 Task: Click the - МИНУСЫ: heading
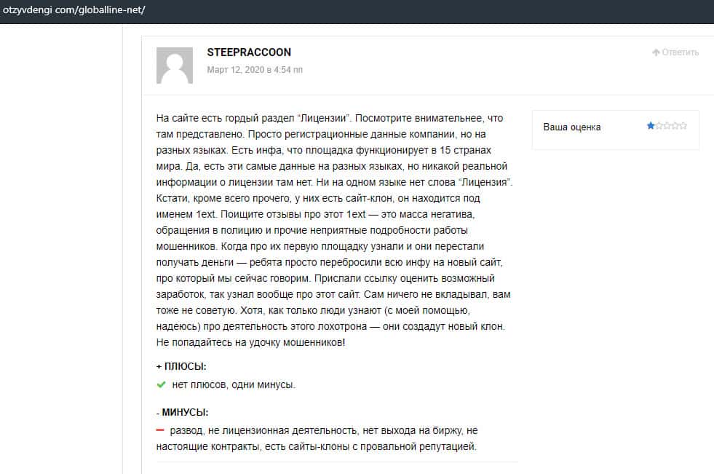tap(182, 412)
